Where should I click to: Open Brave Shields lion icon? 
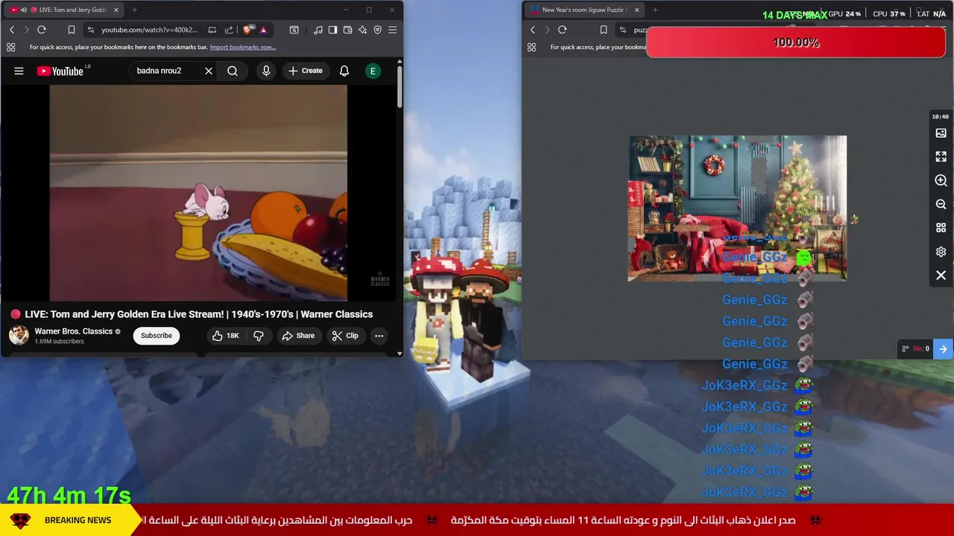click(248, 30)
